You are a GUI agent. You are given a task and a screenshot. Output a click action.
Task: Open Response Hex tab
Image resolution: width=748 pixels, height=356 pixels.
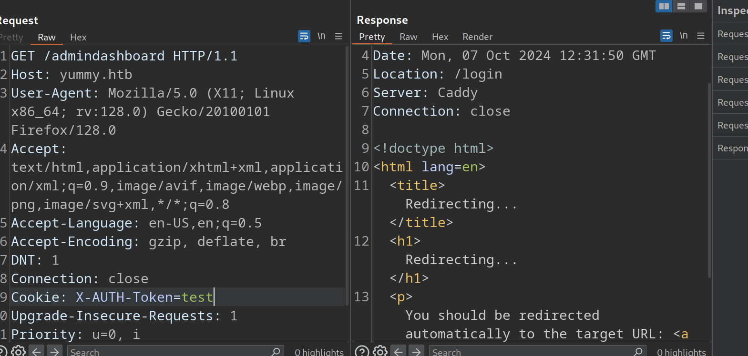440,37
